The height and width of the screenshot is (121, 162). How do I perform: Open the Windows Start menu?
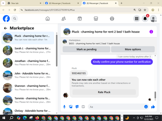[x=4, y=118]
